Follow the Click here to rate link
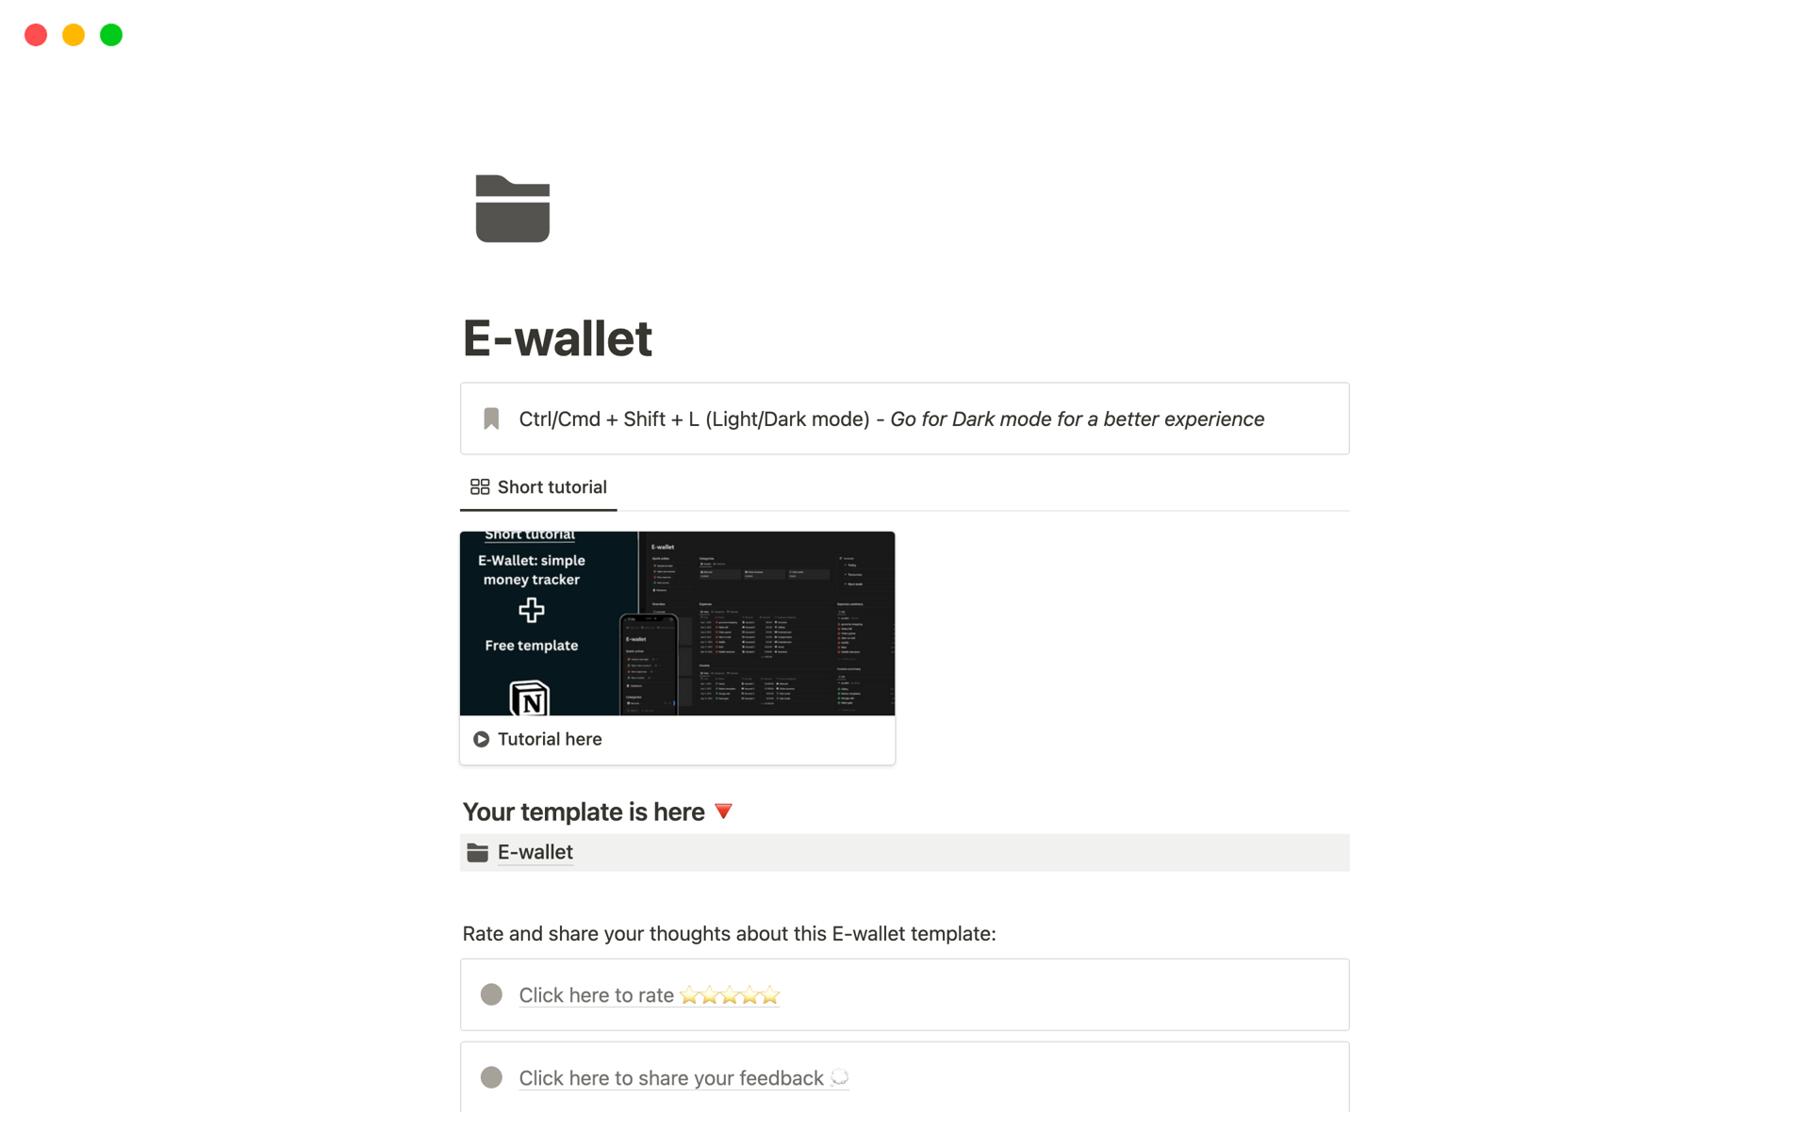The image size is (1810, 1131). pos(650,995)
